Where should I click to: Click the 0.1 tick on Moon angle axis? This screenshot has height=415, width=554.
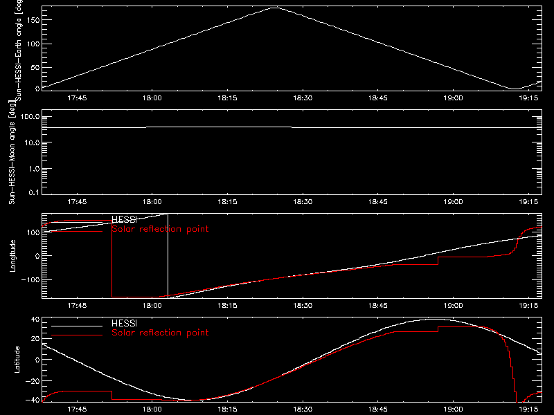click(34, 192)
